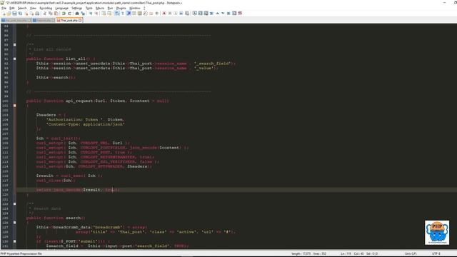Click the Close document toolbar icon

pos(26,14)
